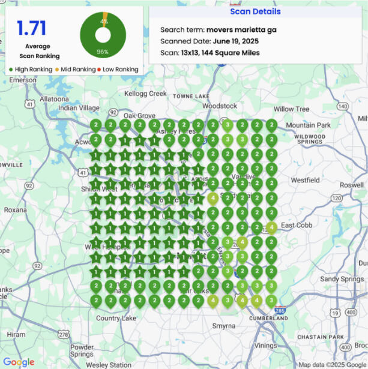Click the US 19 shield
Image resolution: width=368 pixels, height=369 pixels.
tap(335, 313)
